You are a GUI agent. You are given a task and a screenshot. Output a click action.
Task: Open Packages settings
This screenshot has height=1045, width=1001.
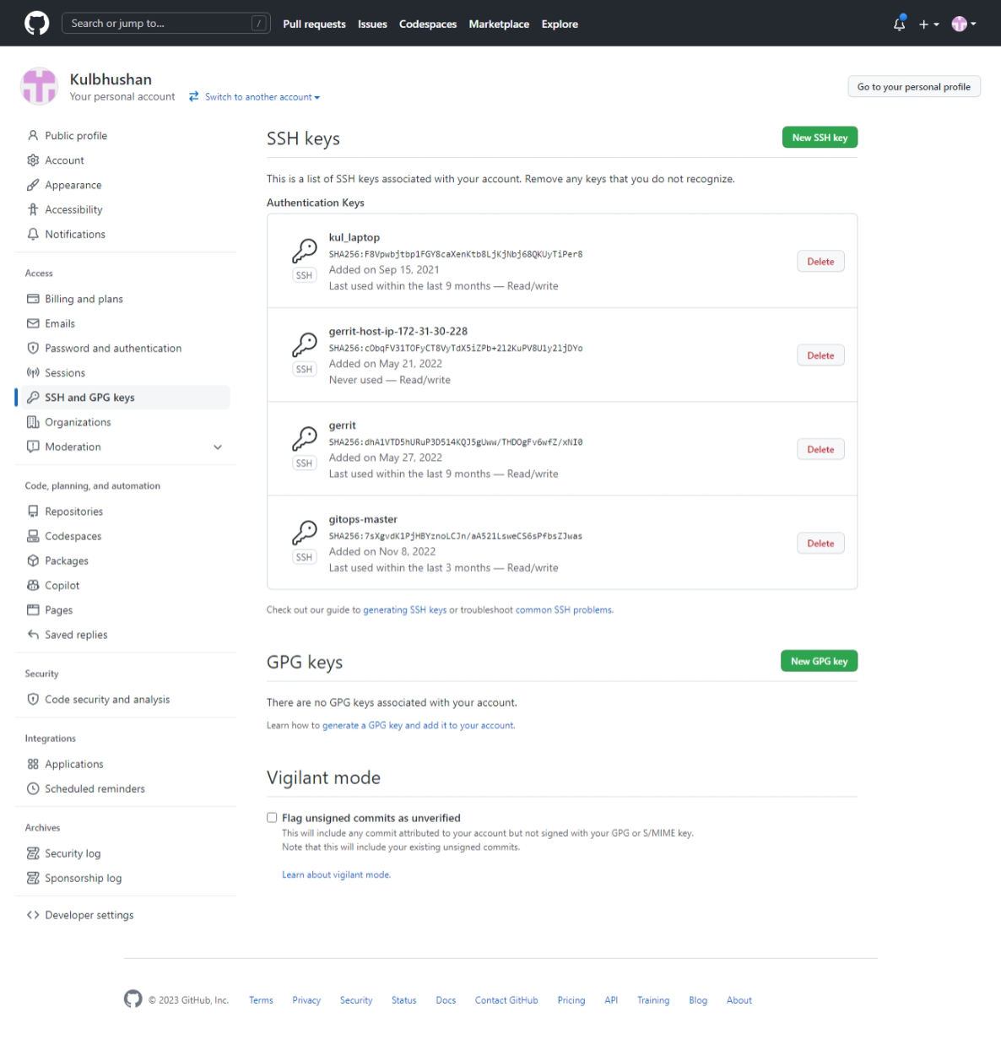[x=66, y=560]
